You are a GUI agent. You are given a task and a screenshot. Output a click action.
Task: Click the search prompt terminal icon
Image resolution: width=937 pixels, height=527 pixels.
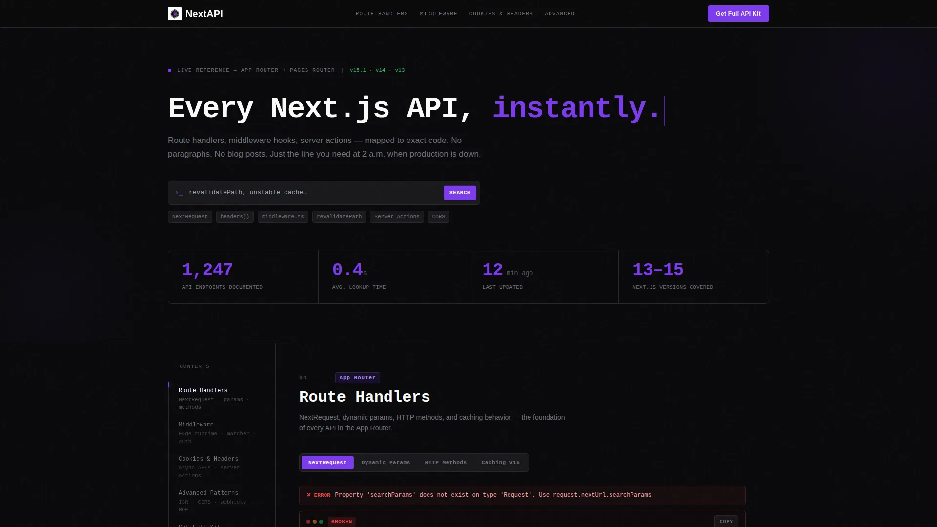point(179,193)
